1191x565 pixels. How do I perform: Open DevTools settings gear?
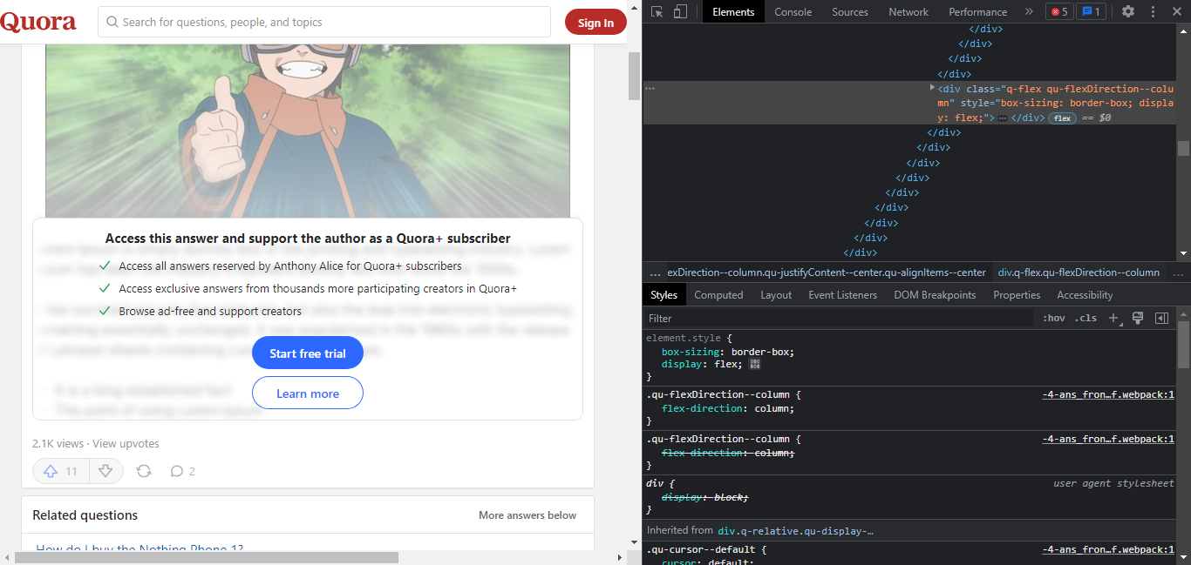click(x=1128, y=11)
